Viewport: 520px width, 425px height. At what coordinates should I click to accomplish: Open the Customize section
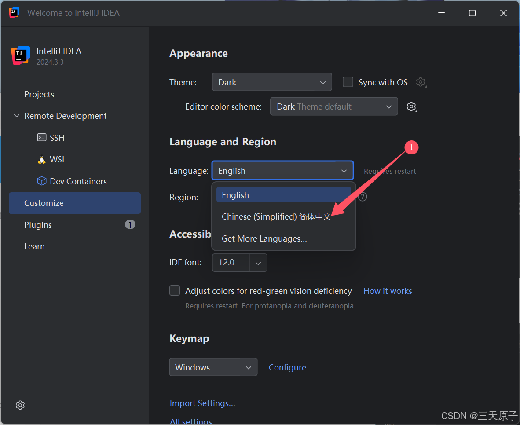[x=75, y=203]
